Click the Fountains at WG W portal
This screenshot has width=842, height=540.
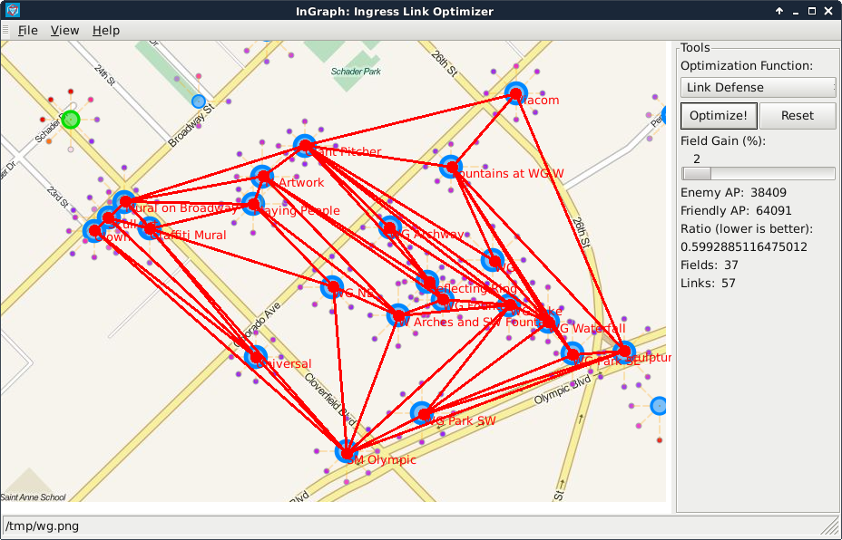451,167
